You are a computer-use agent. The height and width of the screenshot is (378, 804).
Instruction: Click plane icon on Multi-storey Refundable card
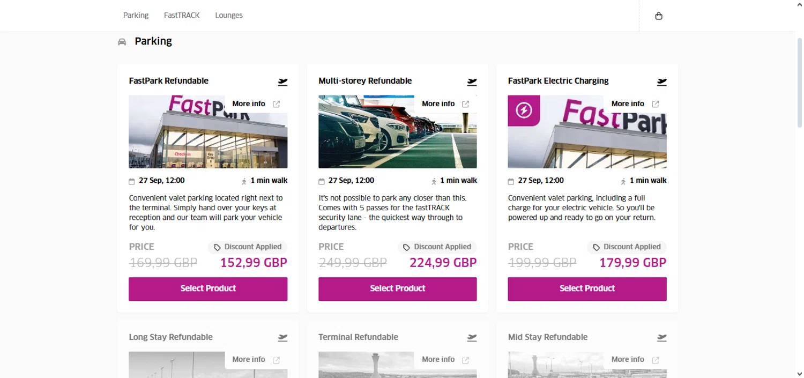pos(472,82)
